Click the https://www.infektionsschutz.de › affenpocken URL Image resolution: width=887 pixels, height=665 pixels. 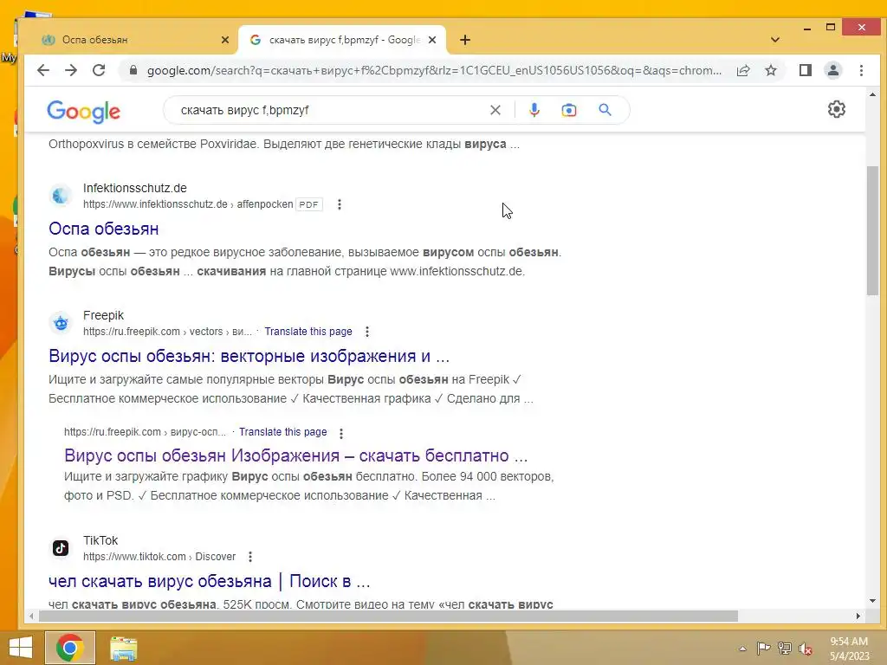click(188, 204)
